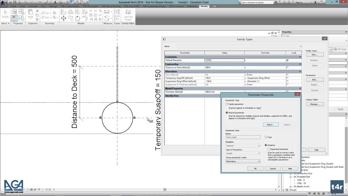Toggle the Lock checkbox for Distance to Deck
The image size is (348, 196).
pos(287,68)
